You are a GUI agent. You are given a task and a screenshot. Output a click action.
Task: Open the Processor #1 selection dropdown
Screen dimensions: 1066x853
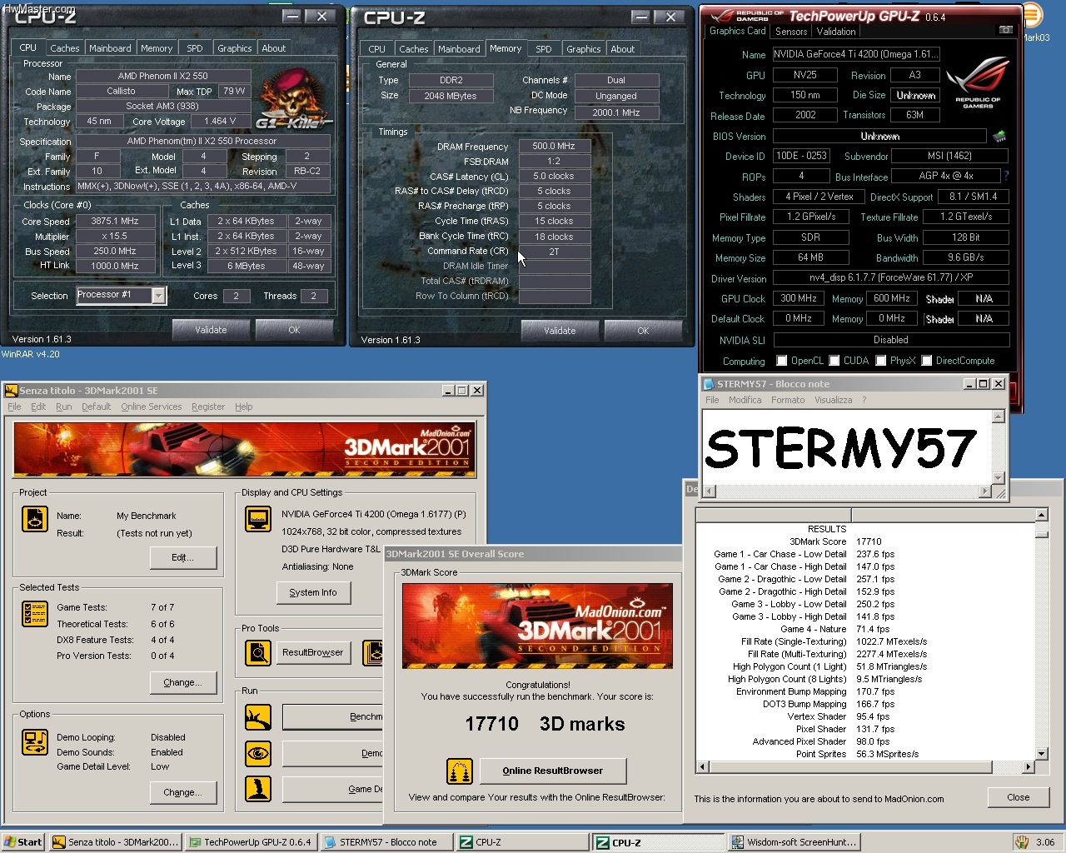[x=158, y=296]
